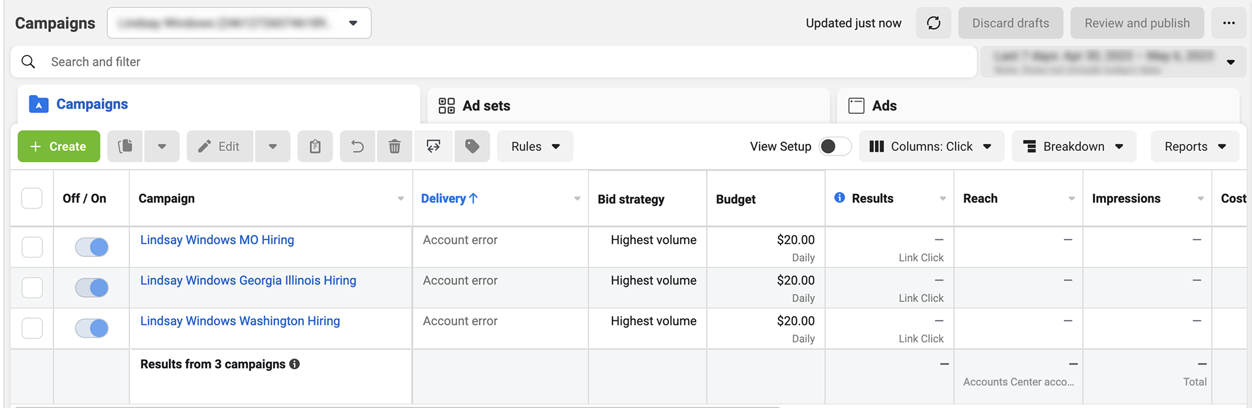Click the undo arrow icon
This screenshot has width=1252, height=408.
[x=357, y=146]
